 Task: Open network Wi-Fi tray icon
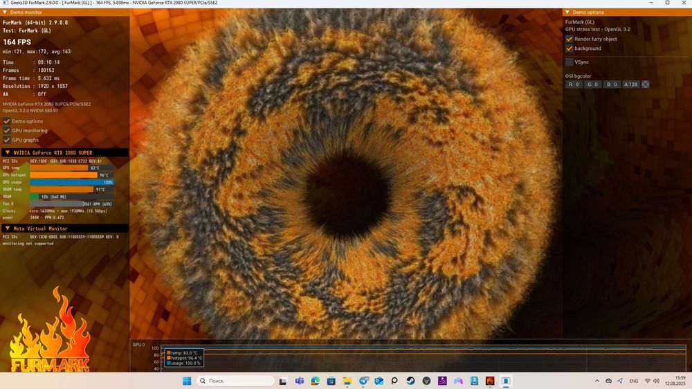648,381
